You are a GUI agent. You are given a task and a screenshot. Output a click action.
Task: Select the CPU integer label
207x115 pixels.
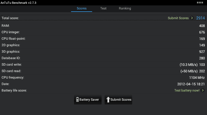click(11, 32)
